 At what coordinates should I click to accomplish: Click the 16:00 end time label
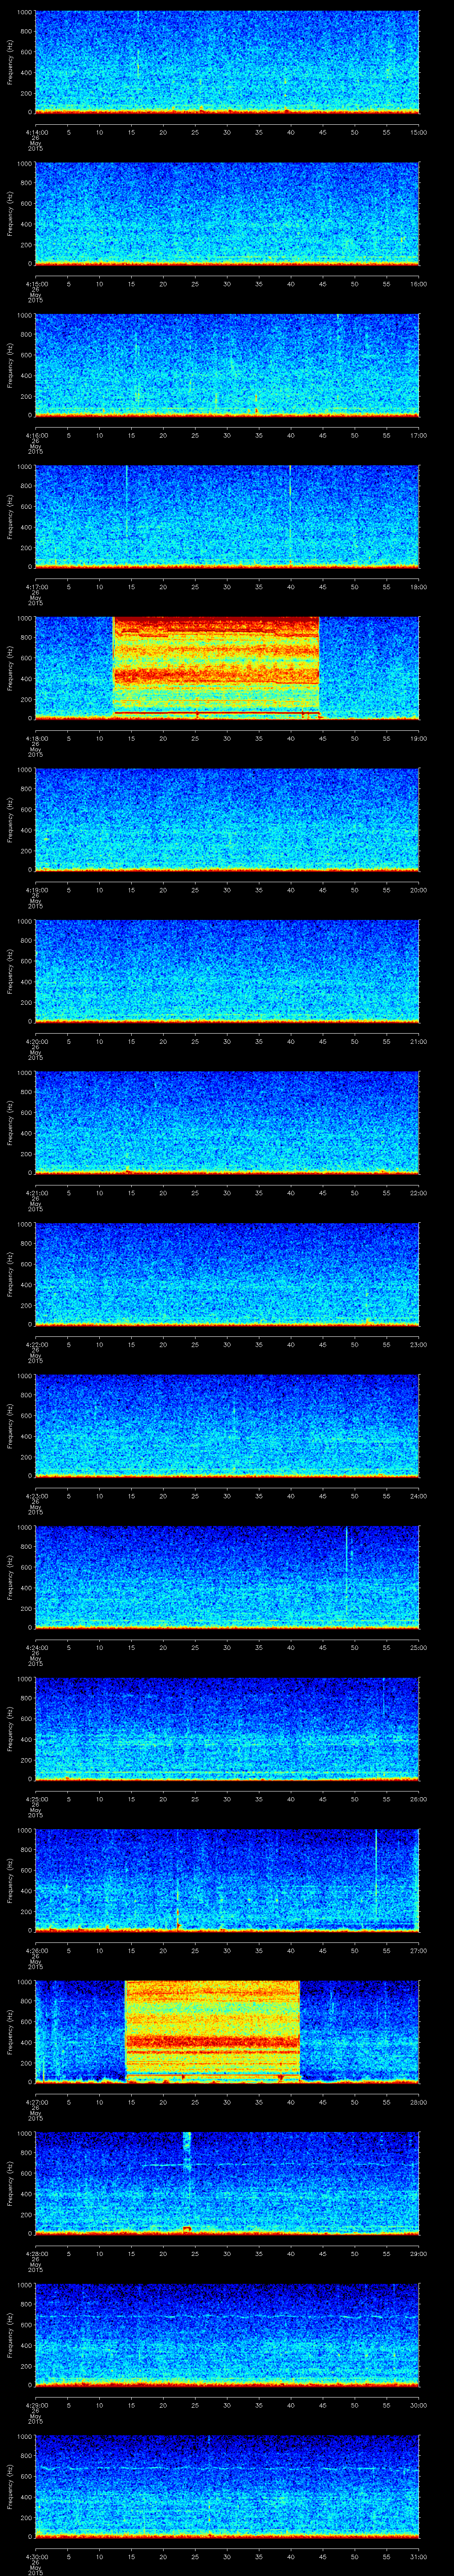[419, 284]
